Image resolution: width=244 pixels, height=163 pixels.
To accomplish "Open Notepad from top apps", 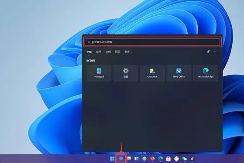I will click(99, 73).
